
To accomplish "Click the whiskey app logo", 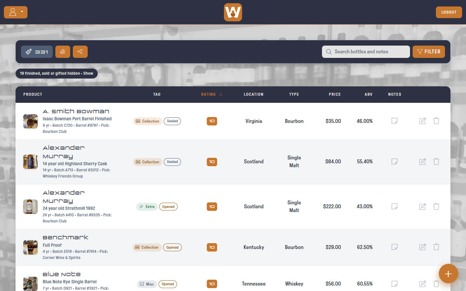I will (x=233, y=12).
